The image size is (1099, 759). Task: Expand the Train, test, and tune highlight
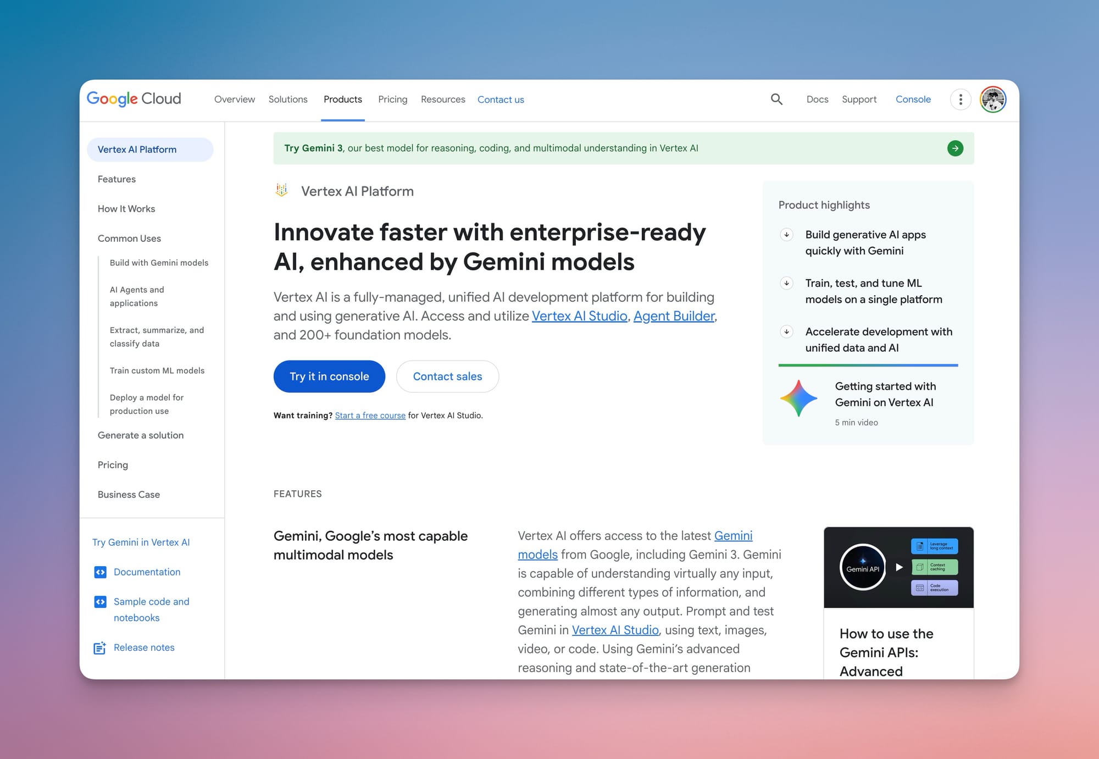coord(786,284)
